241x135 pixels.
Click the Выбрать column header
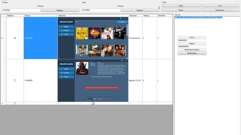(x=15, y=16)
